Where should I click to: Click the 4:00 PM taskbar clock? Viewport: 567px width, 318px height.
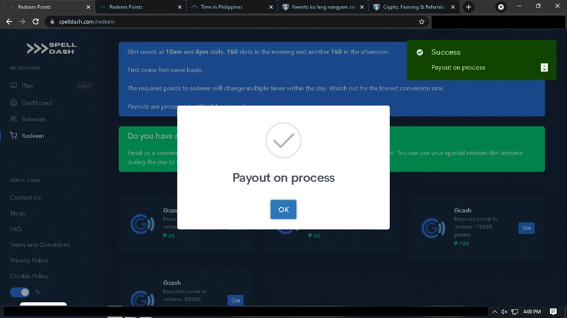[532, 312]
